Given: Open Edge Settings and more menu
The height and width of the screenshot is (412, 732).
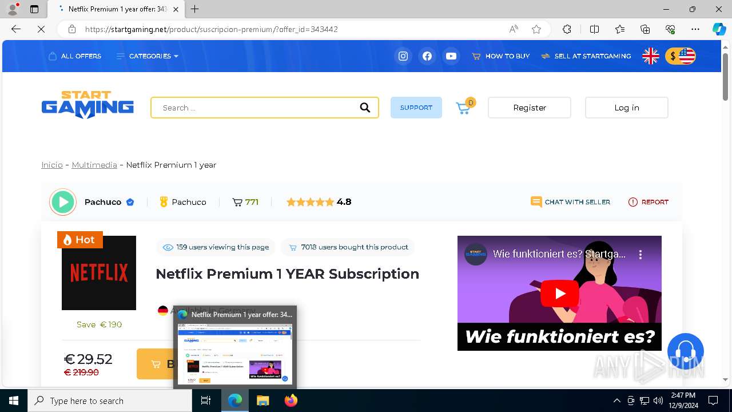Looking at the screenshot, I should [x=695, y=29].
